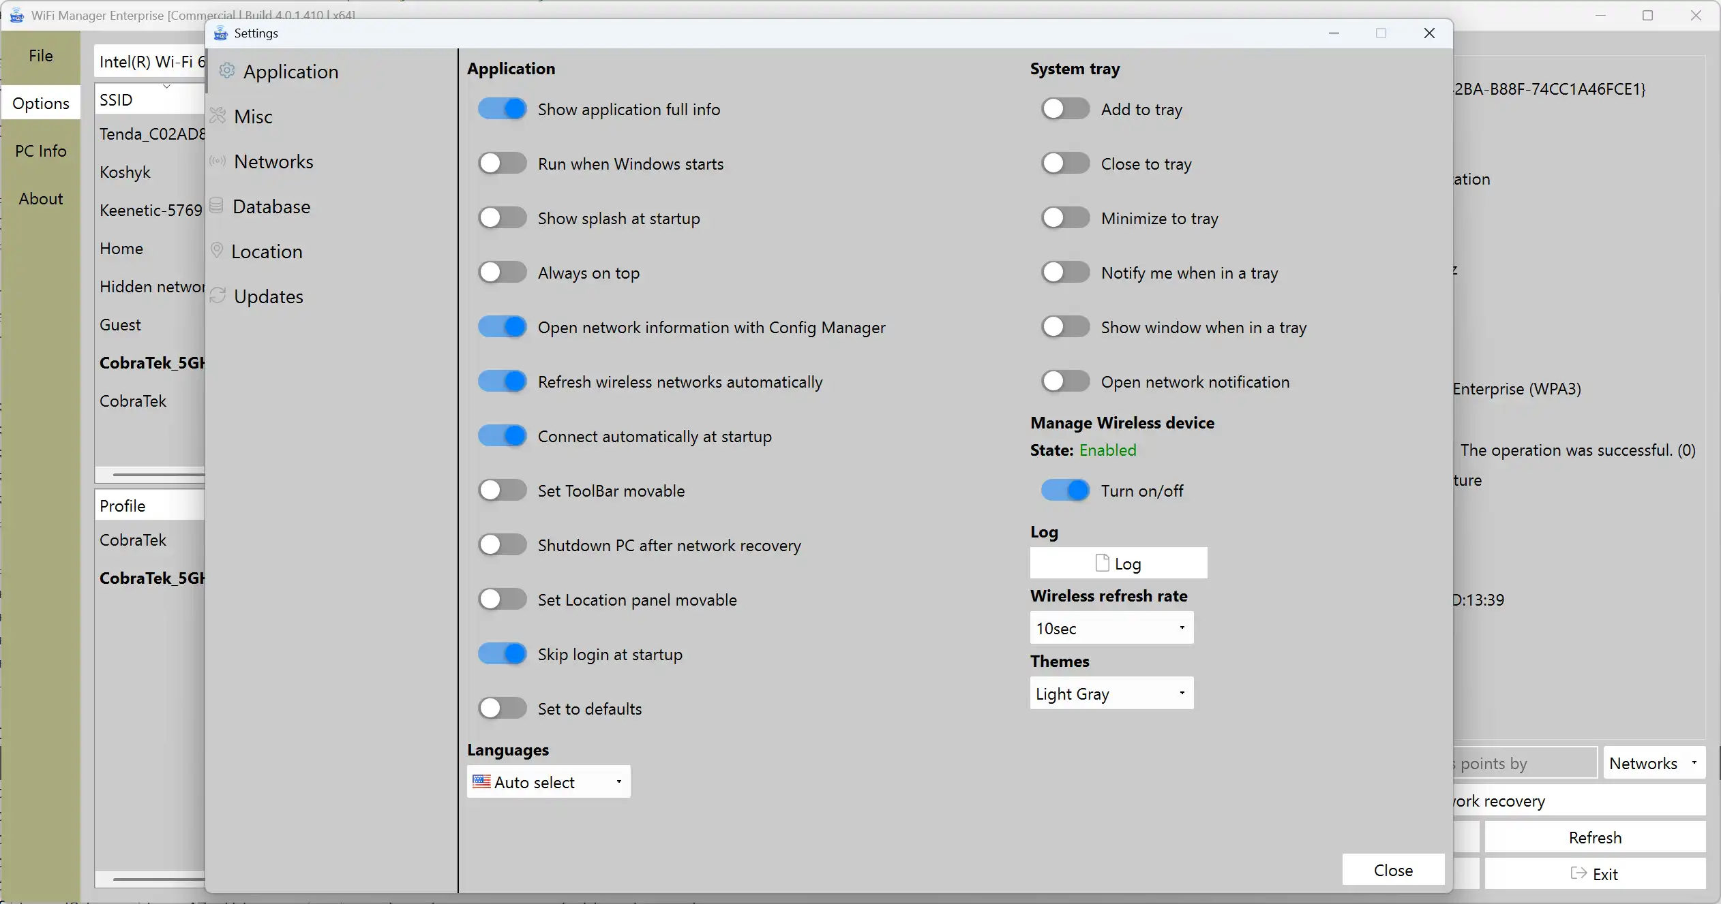1721x904 pixels.
Task: Enable Run when Windows starts
Action: point(503,163)
